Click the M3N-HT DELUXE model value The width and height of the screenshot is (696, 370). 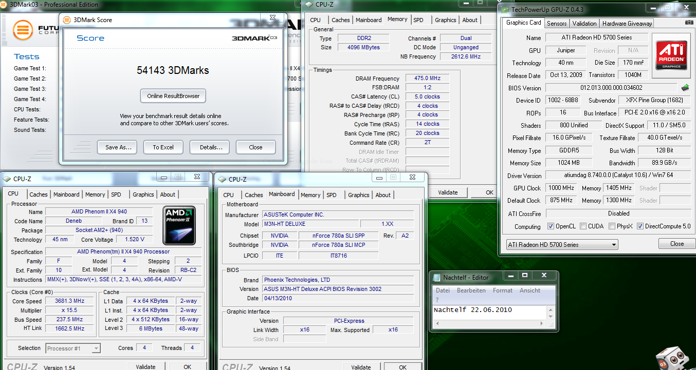click(x=310, y=224)
